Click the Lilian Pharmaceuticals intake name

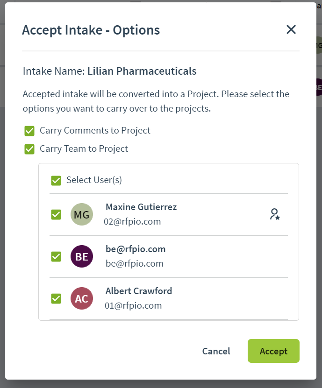coord(142,71)
